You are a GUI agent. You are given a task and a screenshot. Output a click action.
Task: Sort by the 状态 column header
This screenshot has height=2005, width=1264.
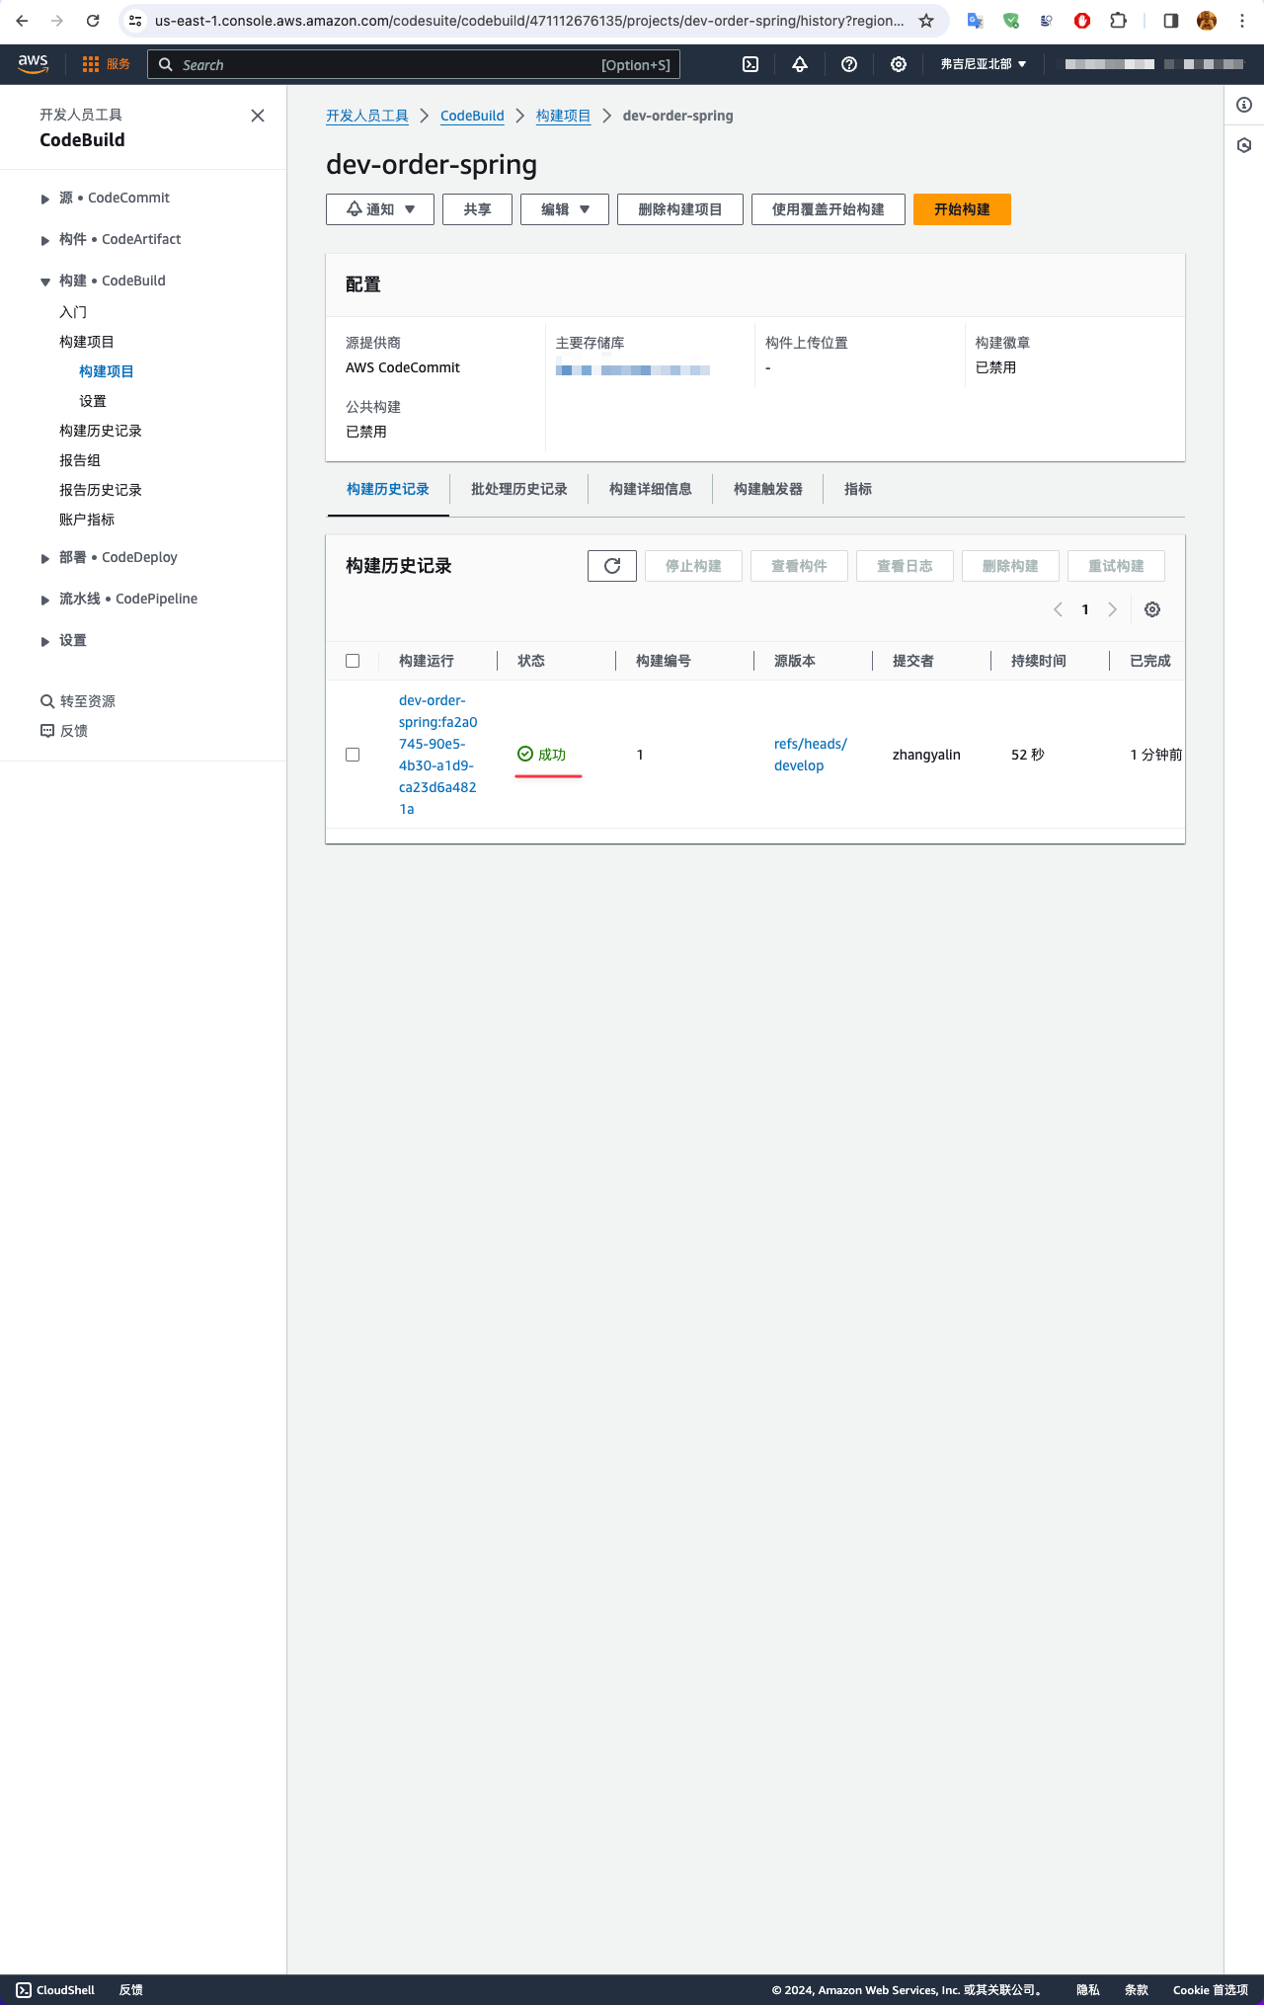tap(531, 661)
